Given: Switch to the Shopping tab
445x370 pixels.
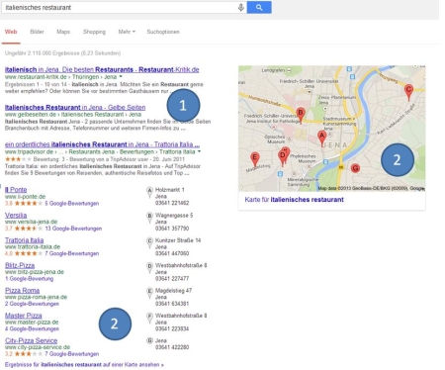Looking at the screenshot, I should pyautogui.click(x=94, y=32).
